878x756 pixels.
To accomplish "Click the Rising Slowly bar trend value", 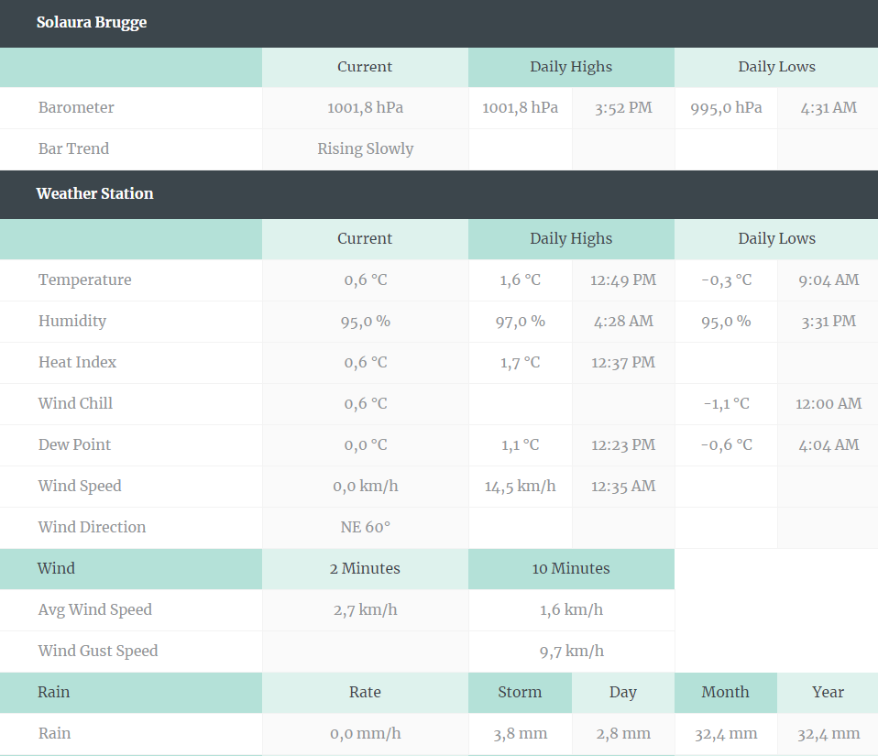I will tap(365, 149).
